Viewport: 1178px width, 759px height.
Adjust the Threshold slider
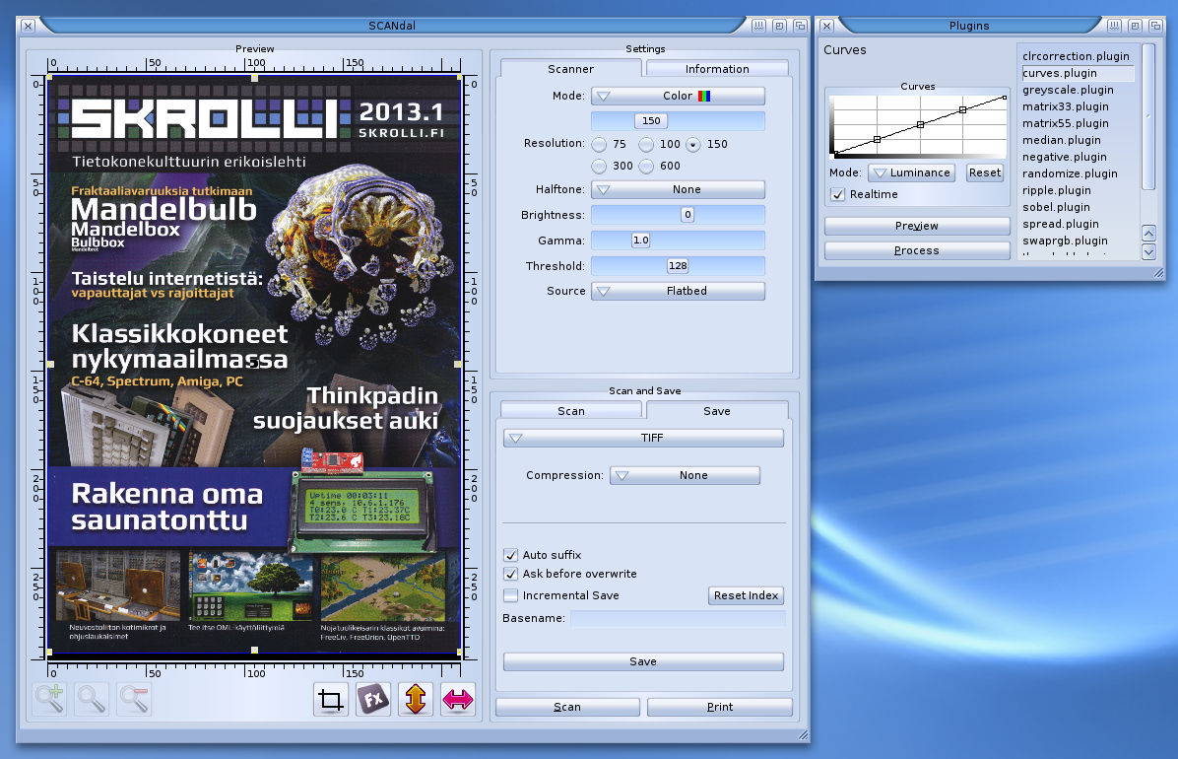tap(678, 265)
